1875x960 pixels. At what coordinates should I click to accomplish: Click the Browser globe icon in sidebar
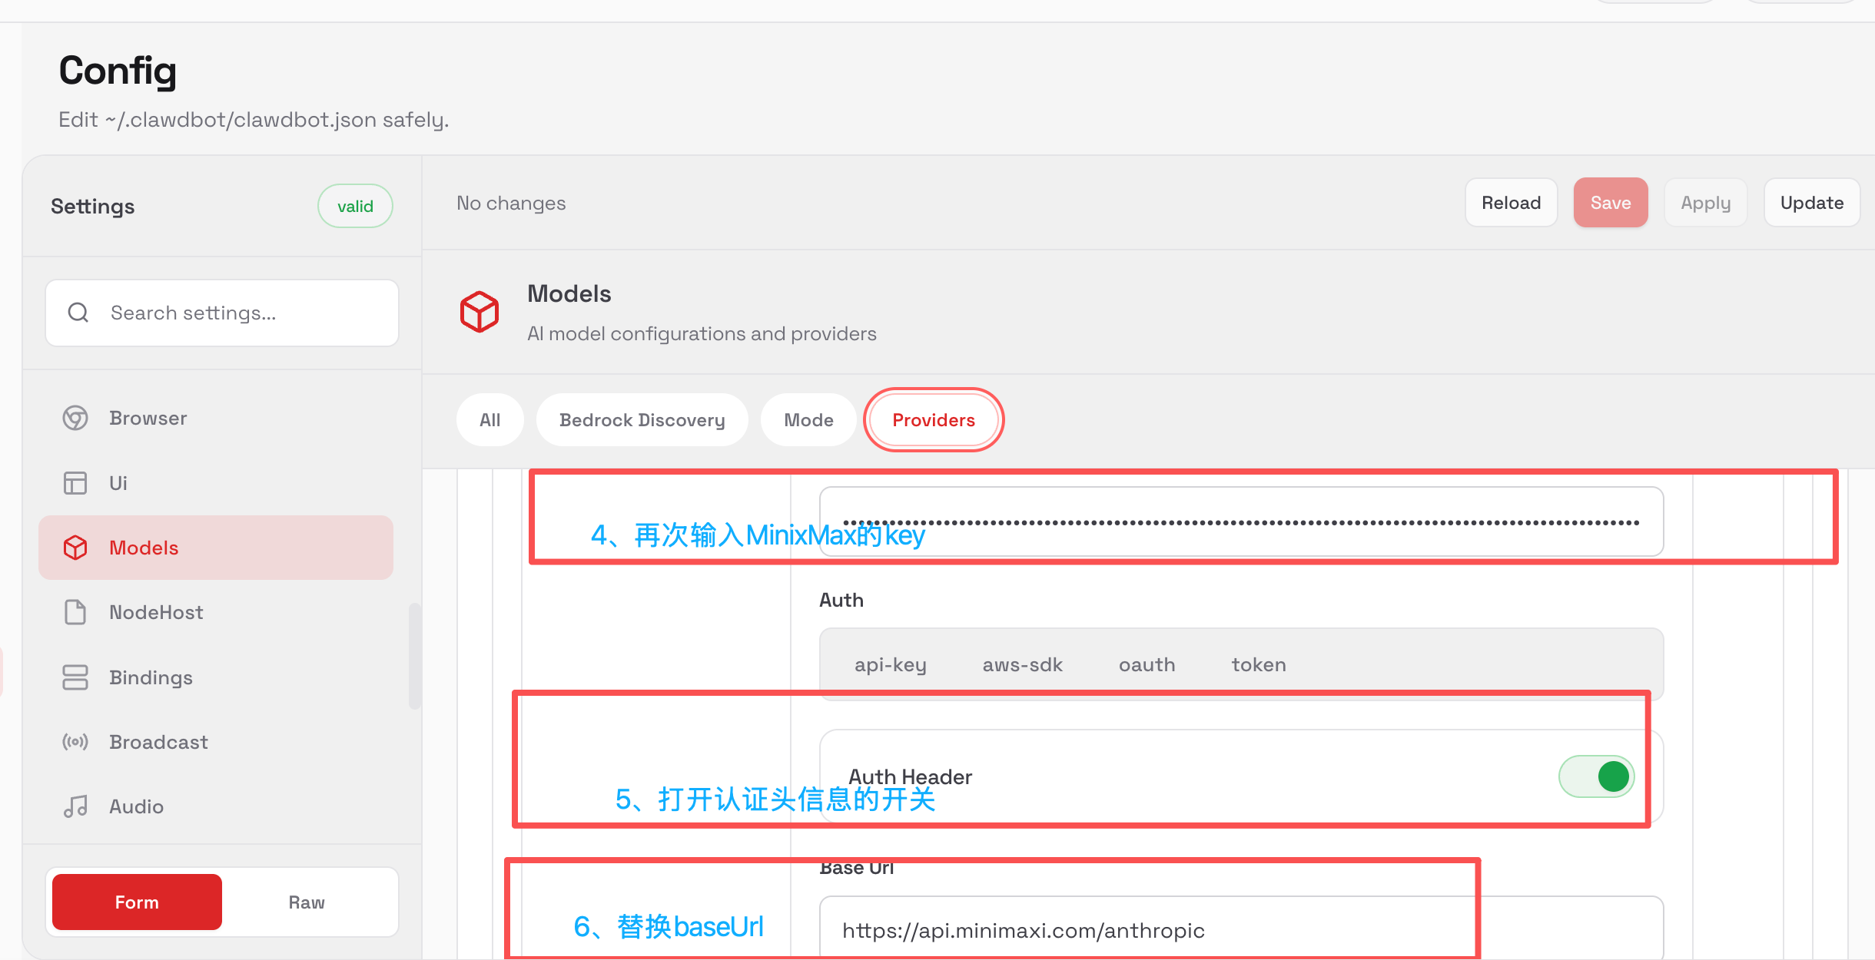[75, 418]
